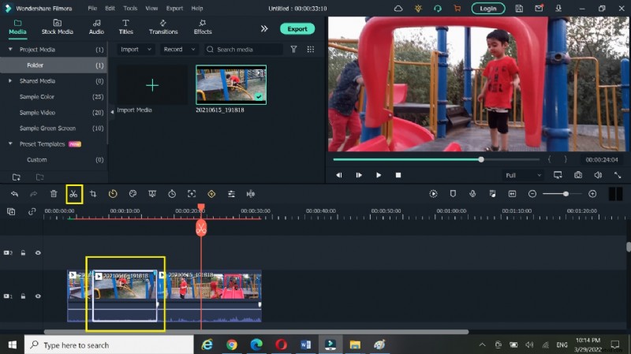Switch to the Transitions tab
631x354 pixels.
[x=163, y=27]
